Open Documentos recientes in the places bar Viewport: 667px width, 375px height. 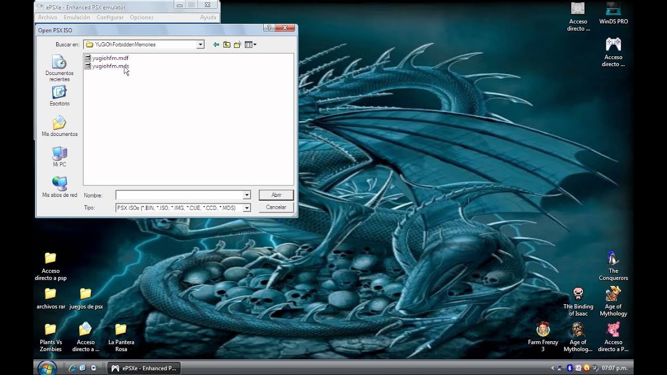[x=59, y=68]
